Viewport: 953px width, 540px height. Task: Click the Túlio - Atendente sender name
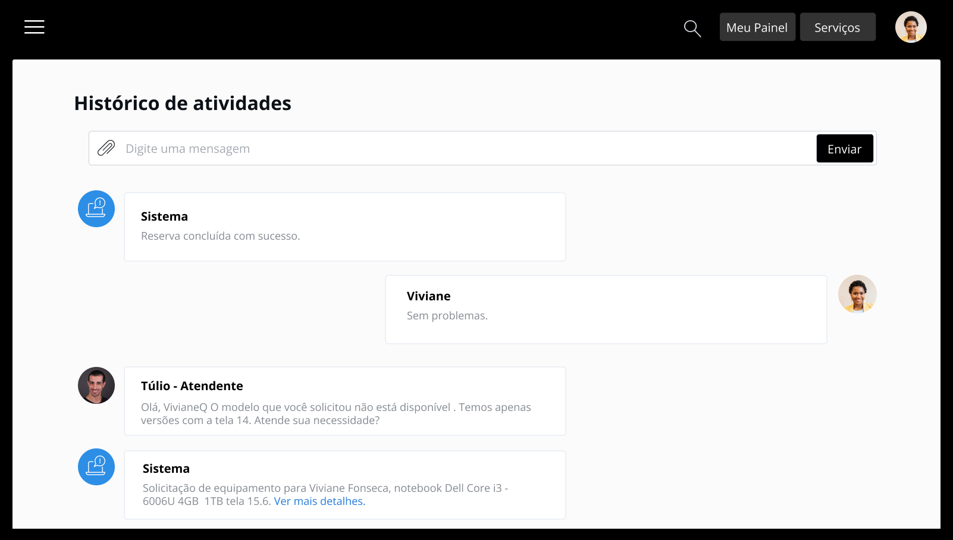coord(192,386)
